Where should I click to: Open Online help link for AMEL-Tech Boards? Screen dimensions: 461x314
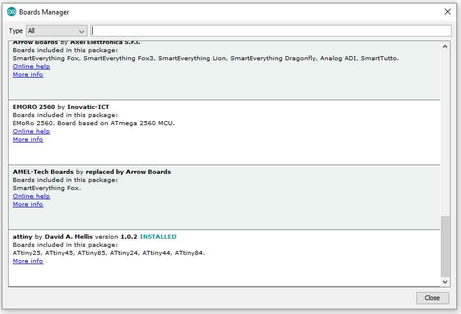[x=31, y=196]
